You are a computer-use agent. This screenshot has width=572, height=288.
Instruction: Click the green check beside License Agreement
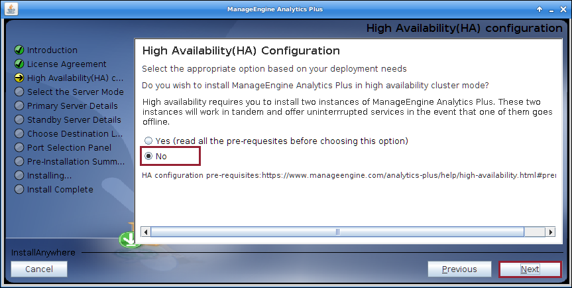pyautogui.click(x=19, y=64)
